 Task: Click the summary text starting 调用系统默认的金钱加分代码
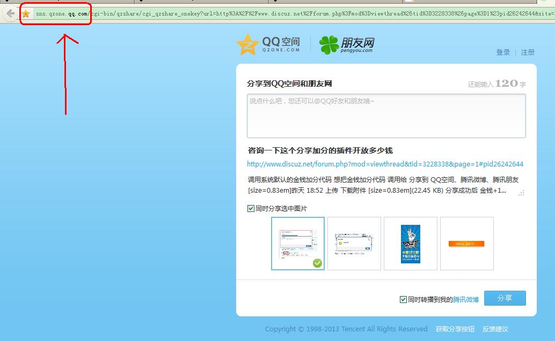383,185
